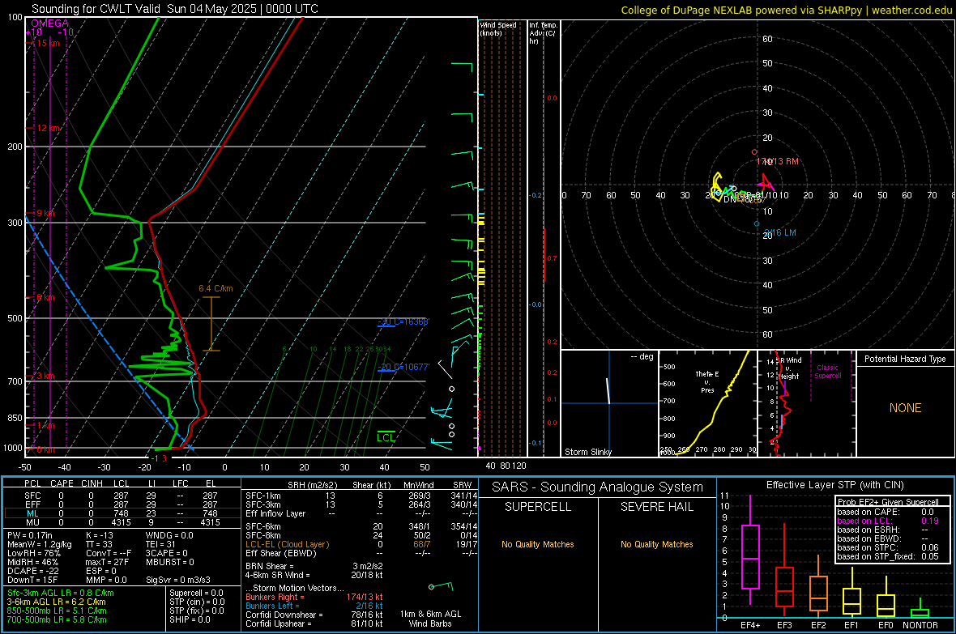The width and height of the screenshot is (956, 634).
Task: Select 'Sfc-3km AGL LR = 0.8 C/km'
Action: [x=61, y=593]
